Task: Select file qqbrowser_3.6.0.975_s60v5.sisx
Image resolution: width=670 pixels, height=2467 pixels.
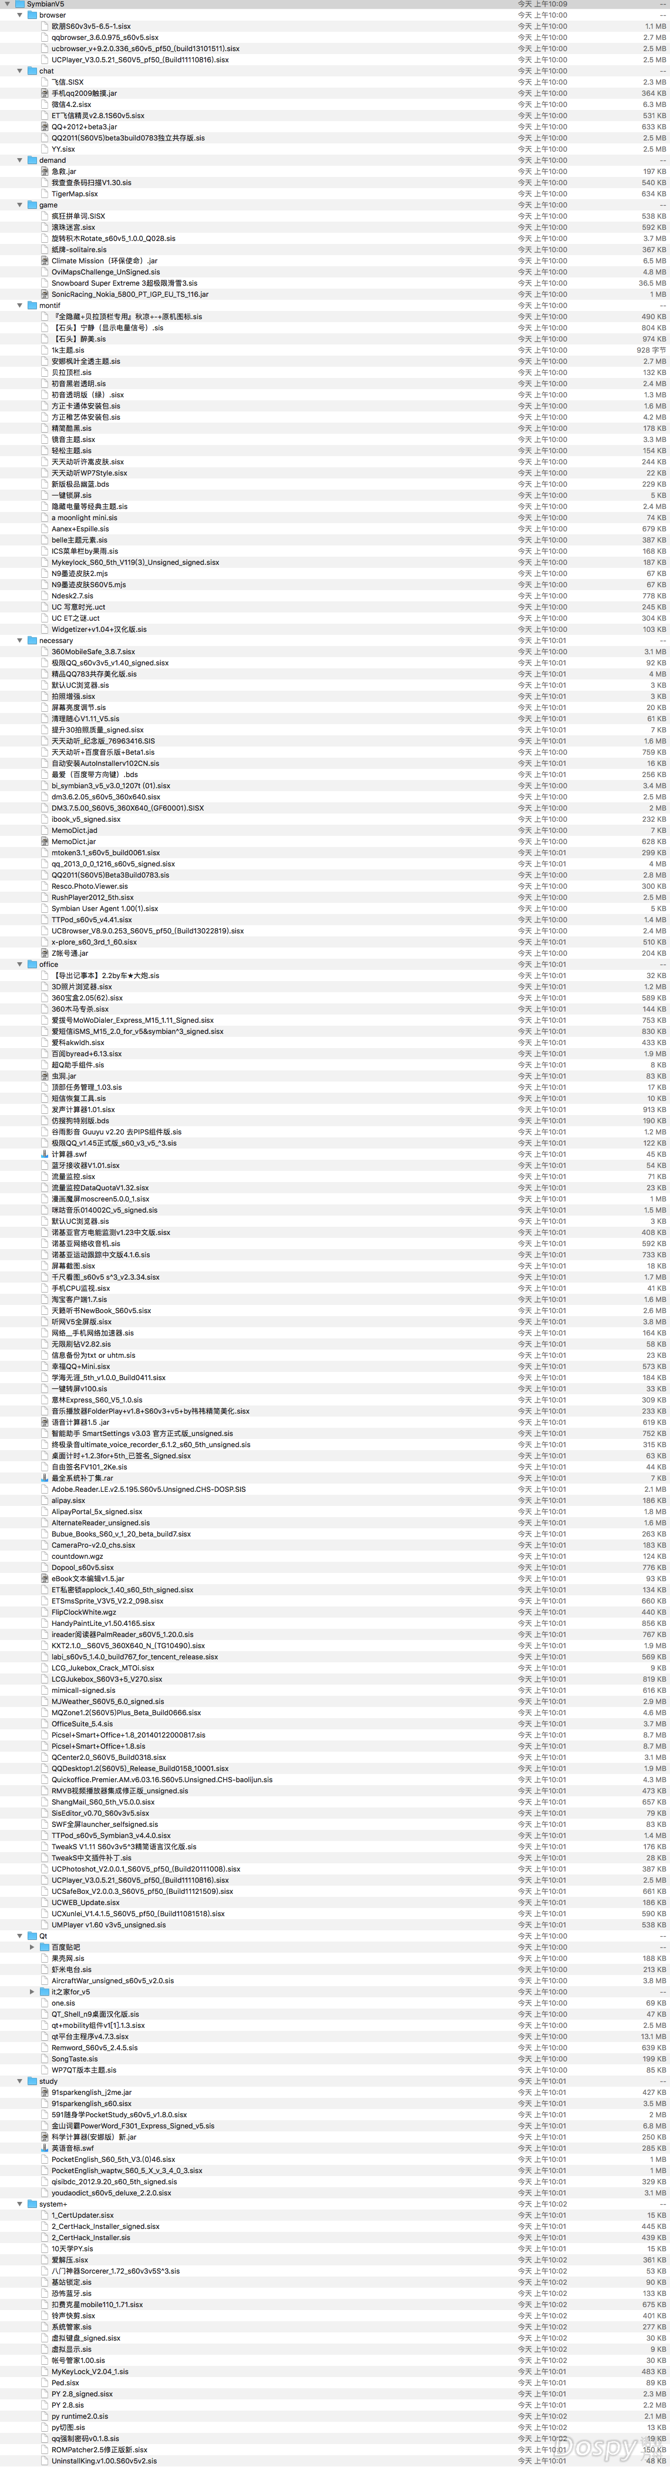Action: tap(105, 38)
